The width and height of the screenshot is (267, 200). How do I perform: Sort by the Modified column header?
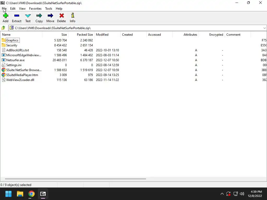(x=107, y=35)
